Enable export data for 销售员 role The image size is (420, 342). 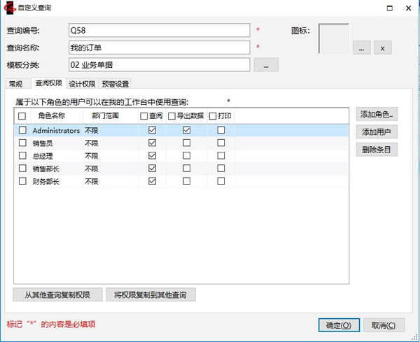[x=187, y=143]
